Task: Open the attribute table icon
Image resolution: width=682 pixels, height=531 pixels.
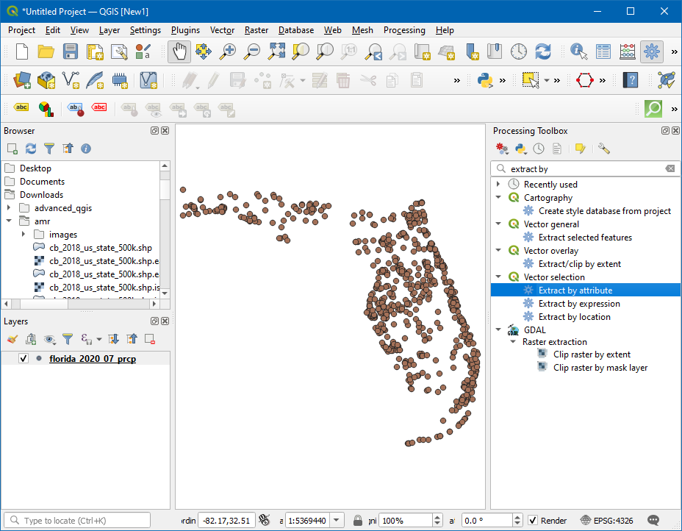Action: point(603,51)
